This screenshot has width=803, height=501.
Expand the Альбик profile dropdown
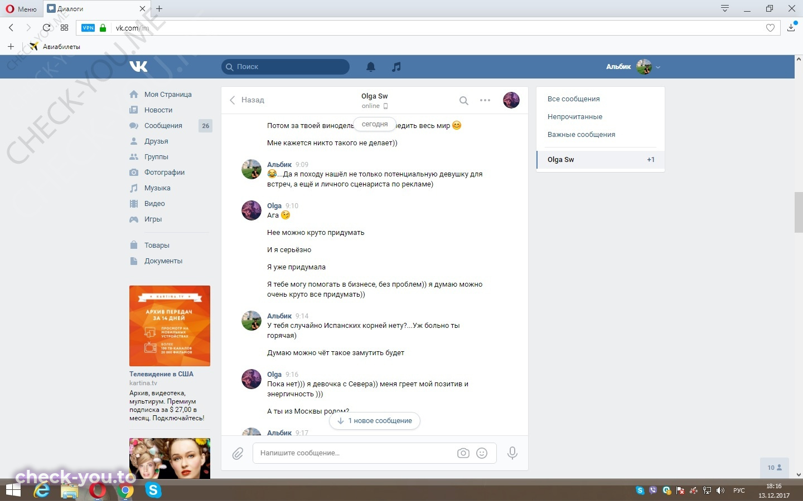[633, 67]
